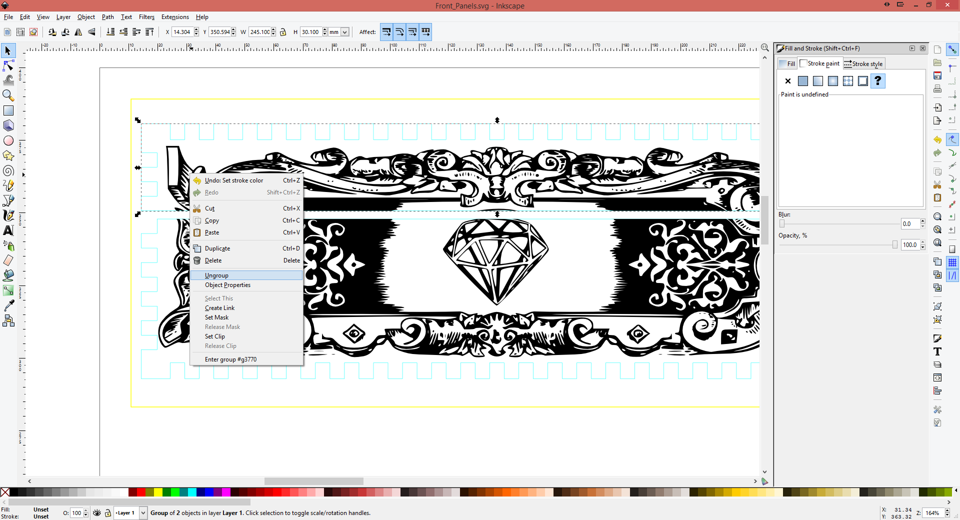Image resolution: width=960 pixels, height=520 pixels.
Task: Select the Eraser tool
Action: (x=8, y=260)
